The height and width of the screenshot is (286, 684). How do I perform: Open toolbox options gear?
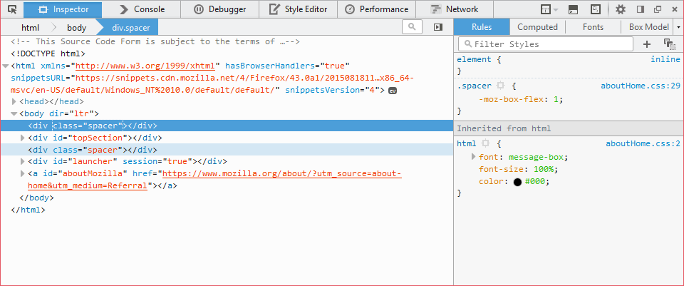[x=621, y=9]
